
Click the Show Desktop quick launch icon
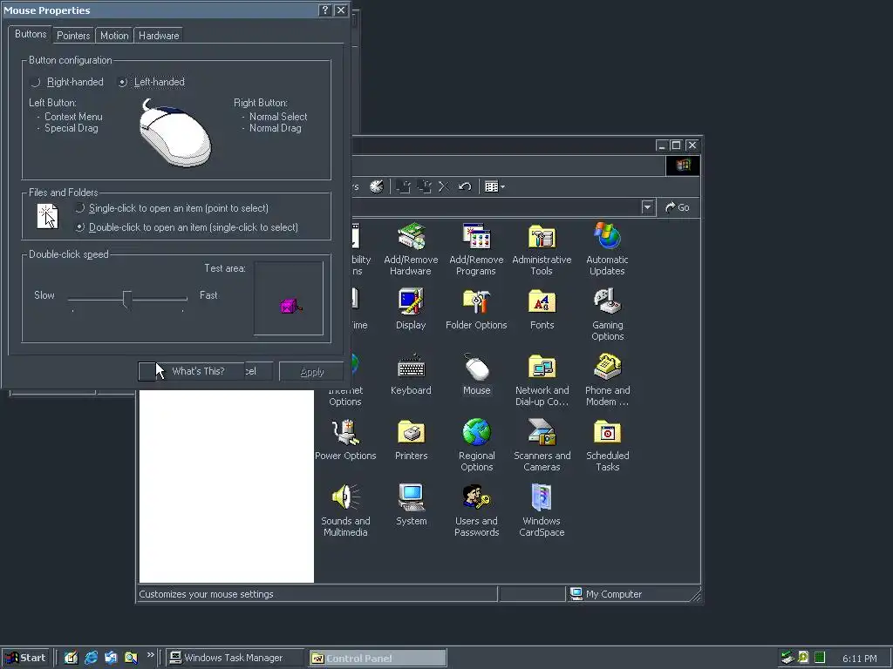coord(71,658)
